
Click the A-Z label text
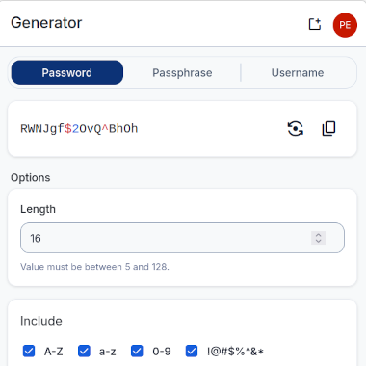pyautogui.click(x=54, y=352)
